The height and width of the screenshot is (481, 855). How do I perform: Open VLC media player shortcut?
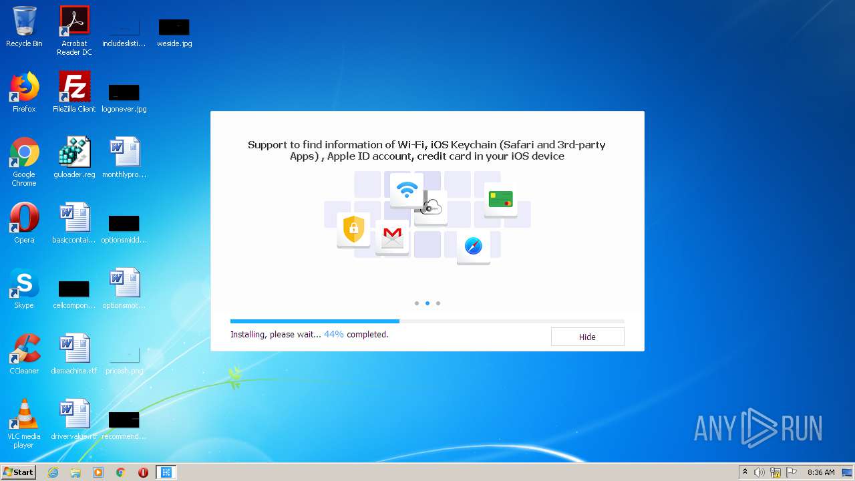coord(24,424)
